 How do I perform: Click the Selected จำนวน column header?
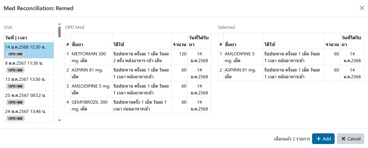[332, 44]
